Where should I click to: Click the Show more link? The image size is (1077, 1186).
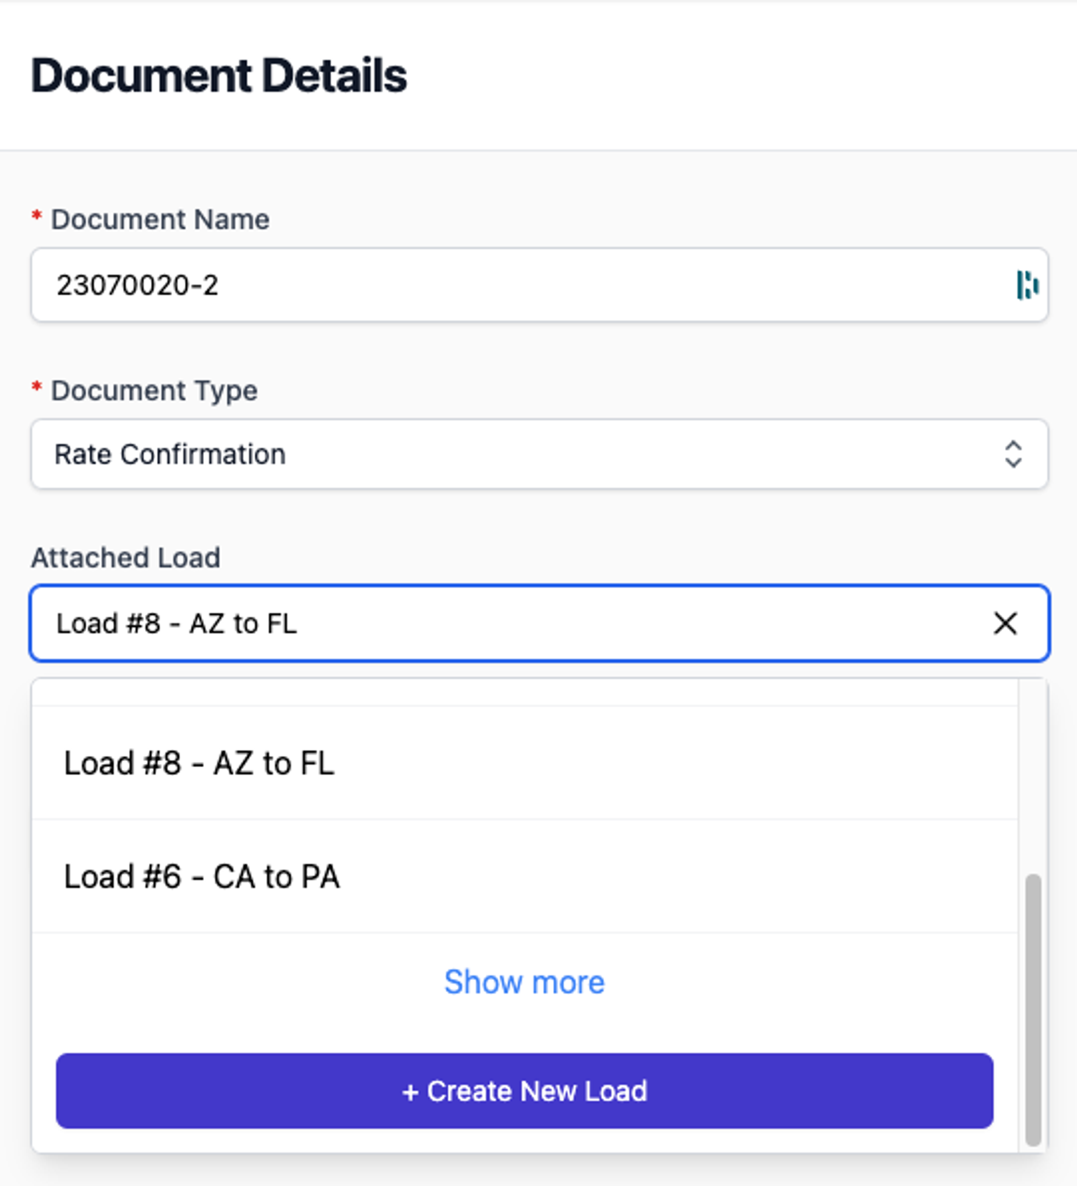coord(524,982)
